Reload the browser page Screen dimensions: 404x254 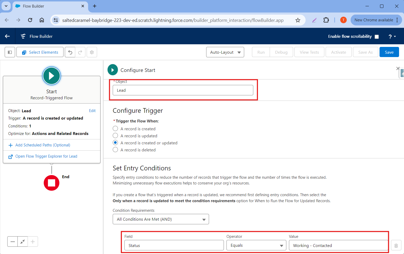(x=30, y=20)
